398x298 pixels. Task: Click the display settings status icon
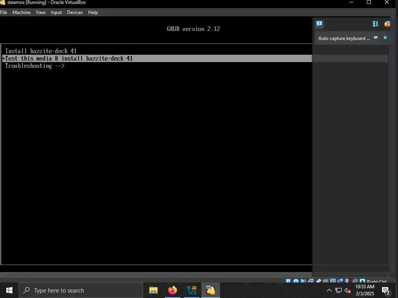point(333,281)
